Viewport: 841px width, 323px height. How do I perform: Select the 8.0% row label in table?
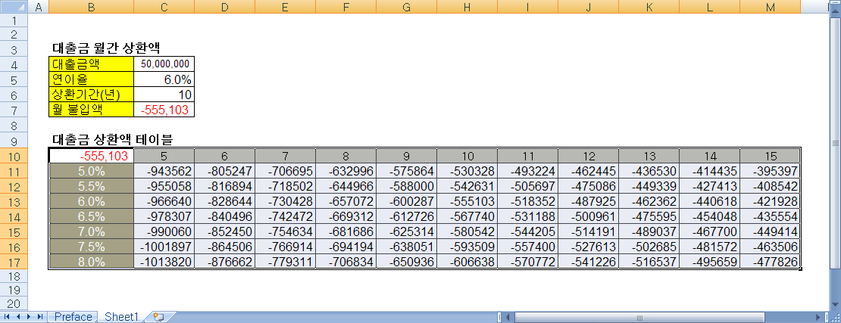[x=91, y=262]
